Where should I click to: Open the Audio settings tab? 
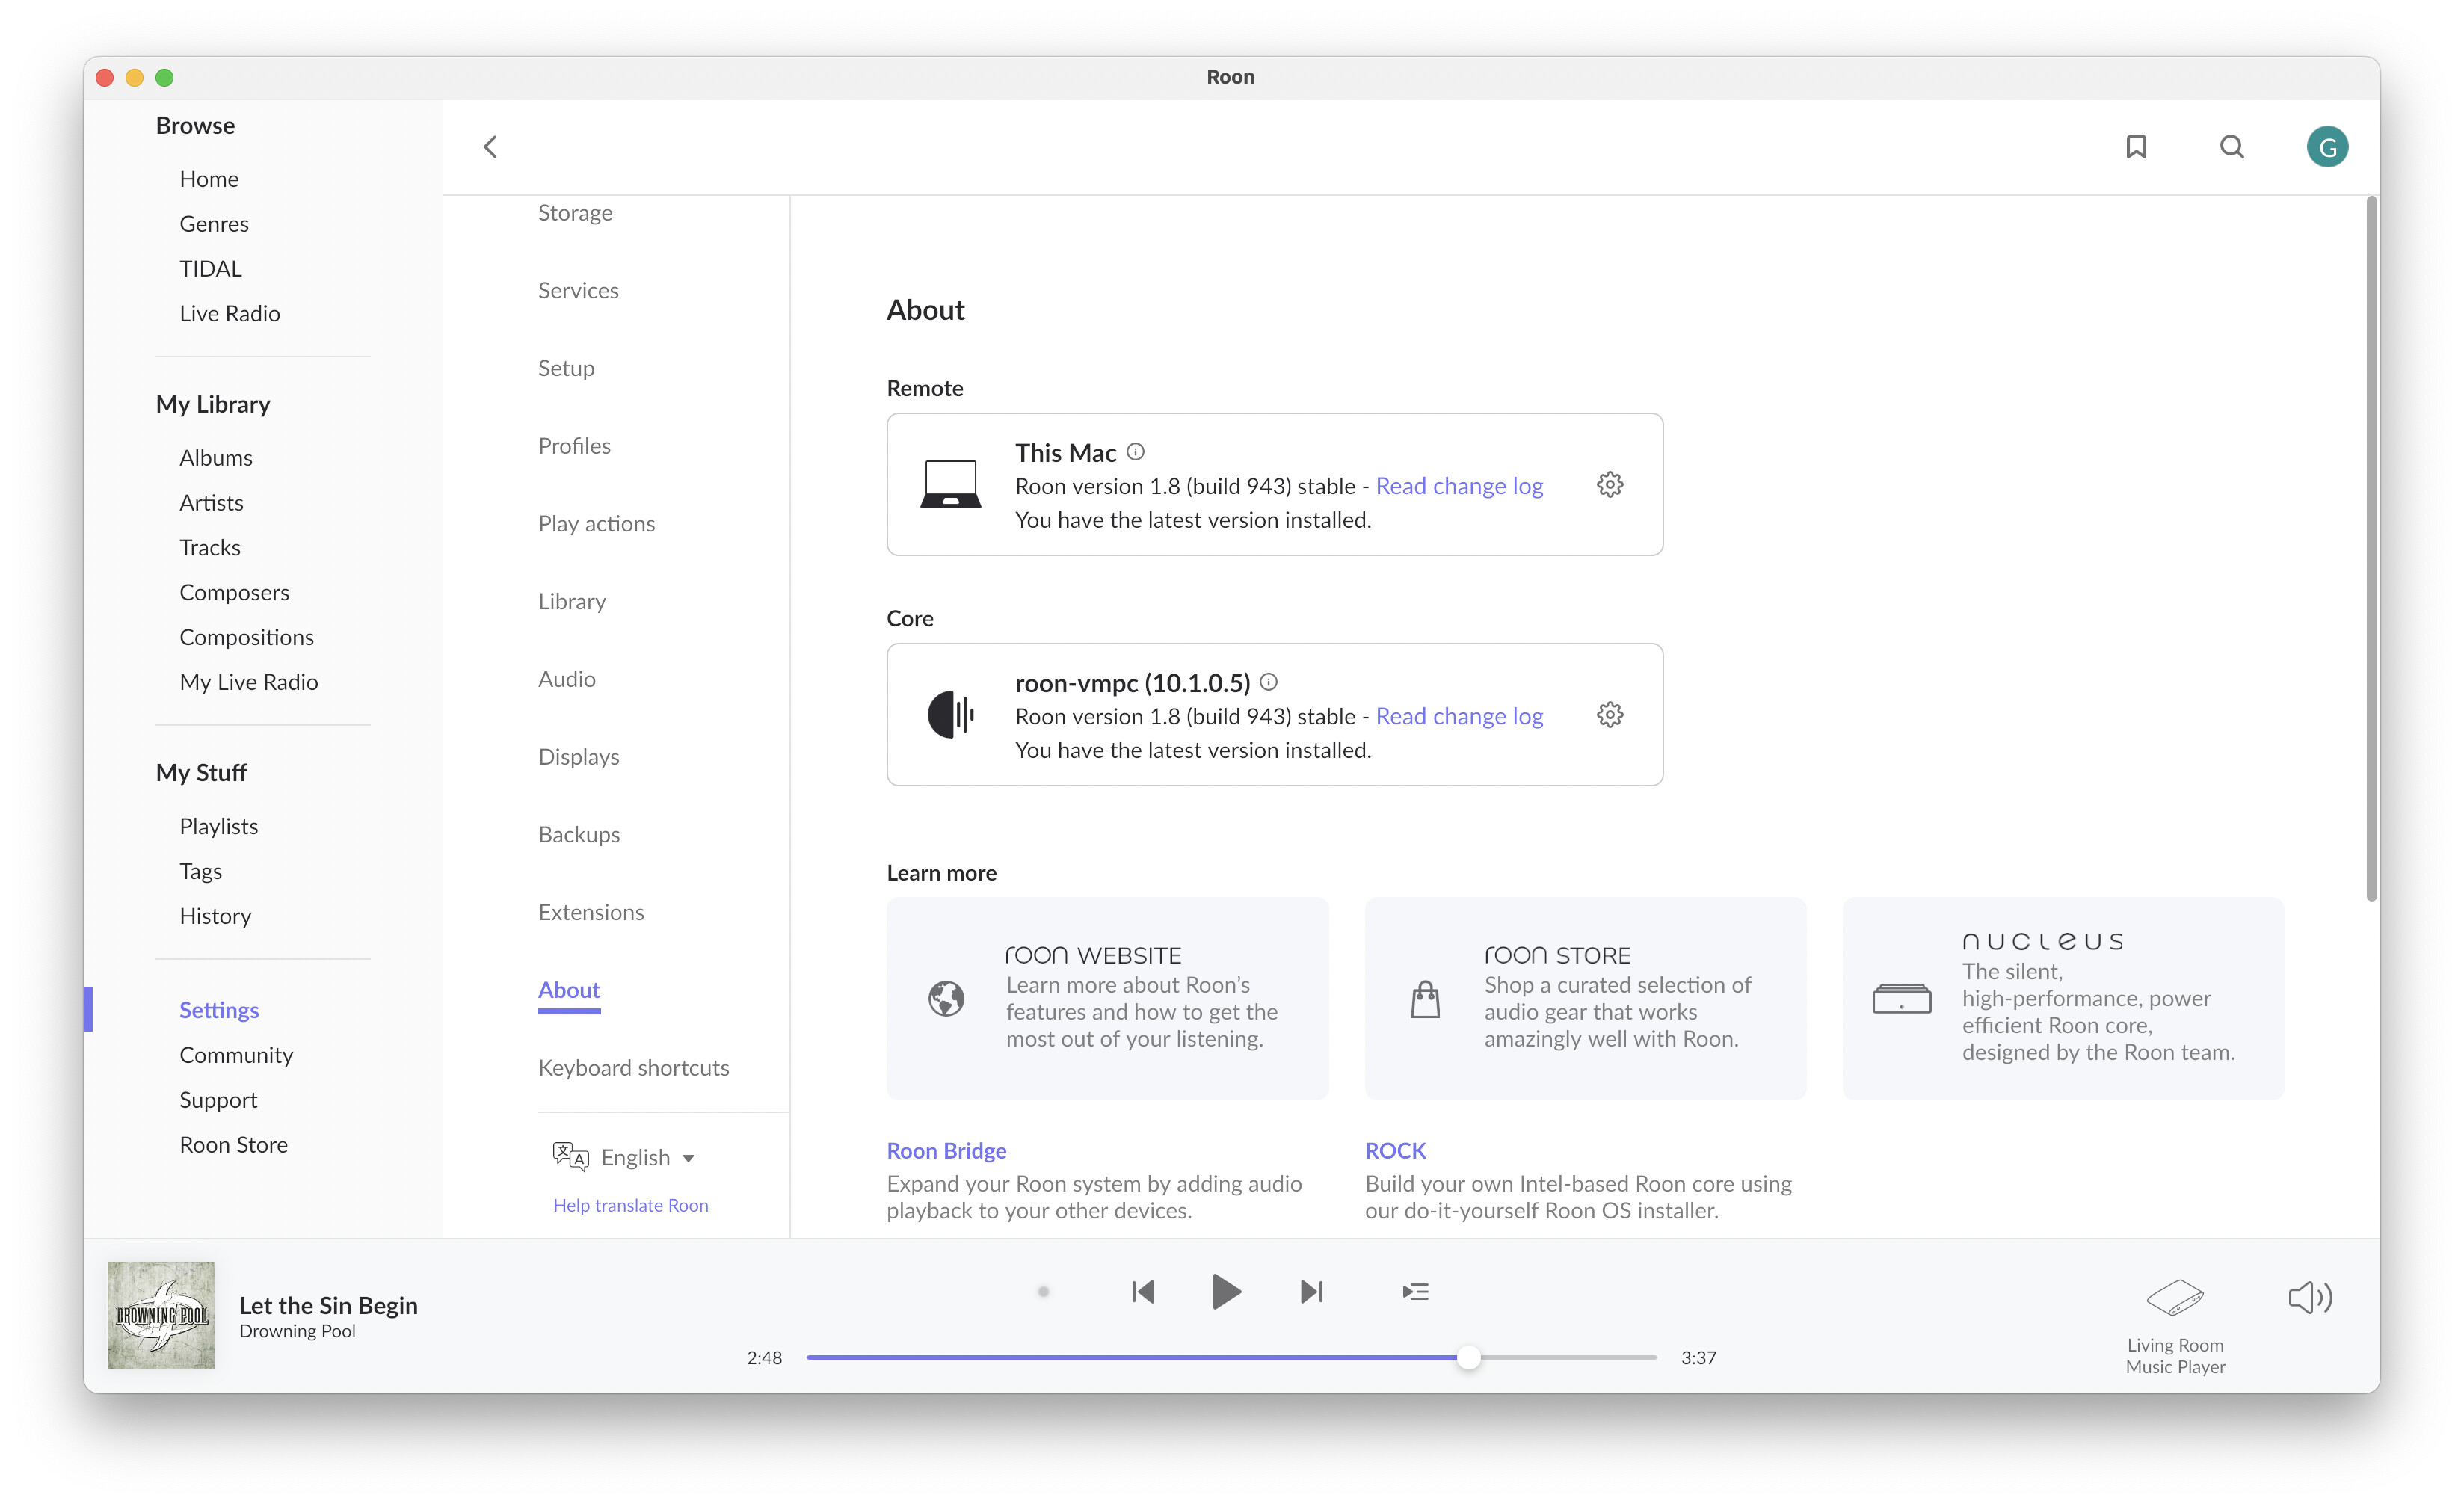tap(566, 679)
